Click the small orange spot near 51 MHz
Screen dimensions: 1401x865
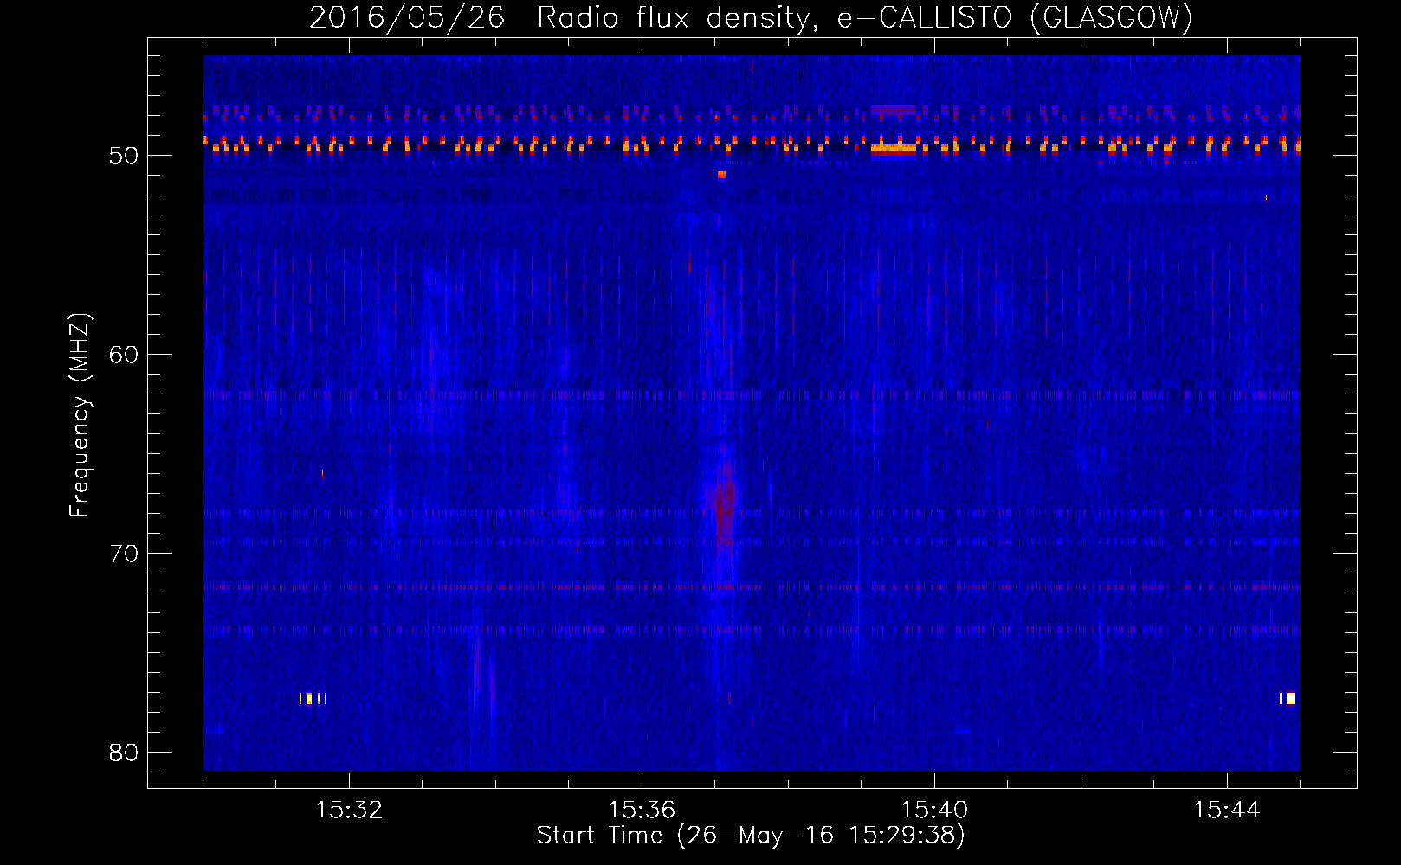[x=721, y=175]
